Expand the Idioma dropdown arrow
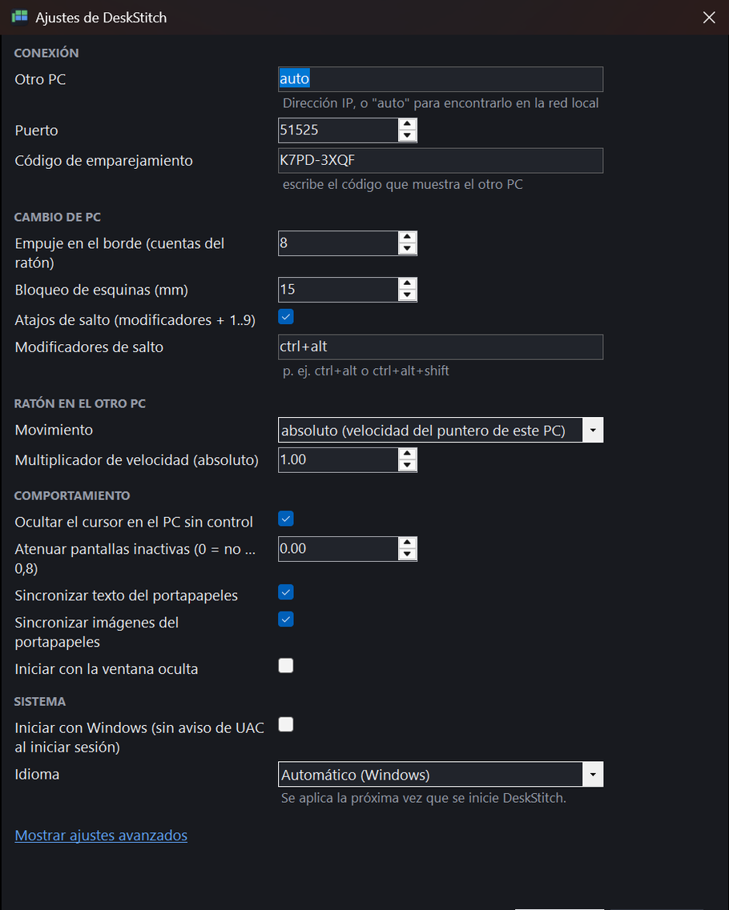Screen dimensions: 729x910 (593, 774)
